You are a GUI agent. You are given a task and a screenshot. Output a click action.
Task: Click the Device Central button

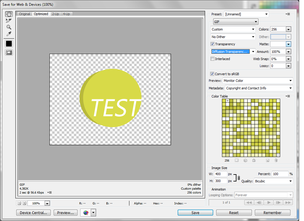[x=33, y=213]
